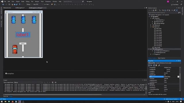The width and height of the screenshot is (184, 103).
Task: Click the Property Pages wrench icon in Properties
Action: (x=159, y=66)
